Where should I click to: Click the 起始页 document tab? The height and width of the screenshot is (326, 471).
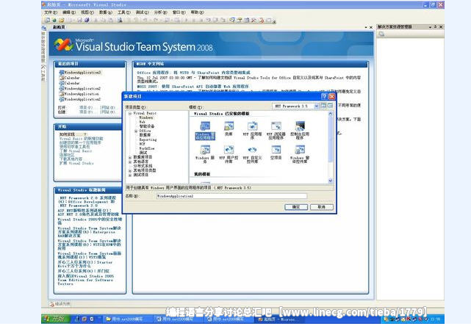(59, 27)
